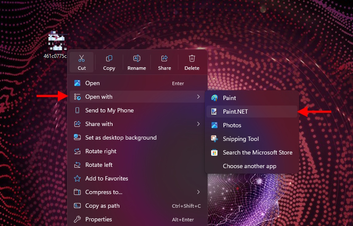Click the Delete trash can icon
Image resolution: width=353 pixels, height=226 pixels.
tap(192, 58)
